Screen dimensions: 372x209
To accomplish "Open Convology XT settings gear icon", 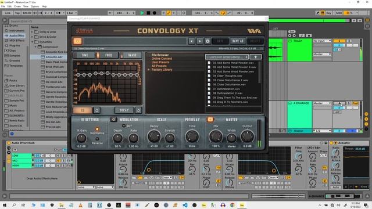I will pos(208,41).
